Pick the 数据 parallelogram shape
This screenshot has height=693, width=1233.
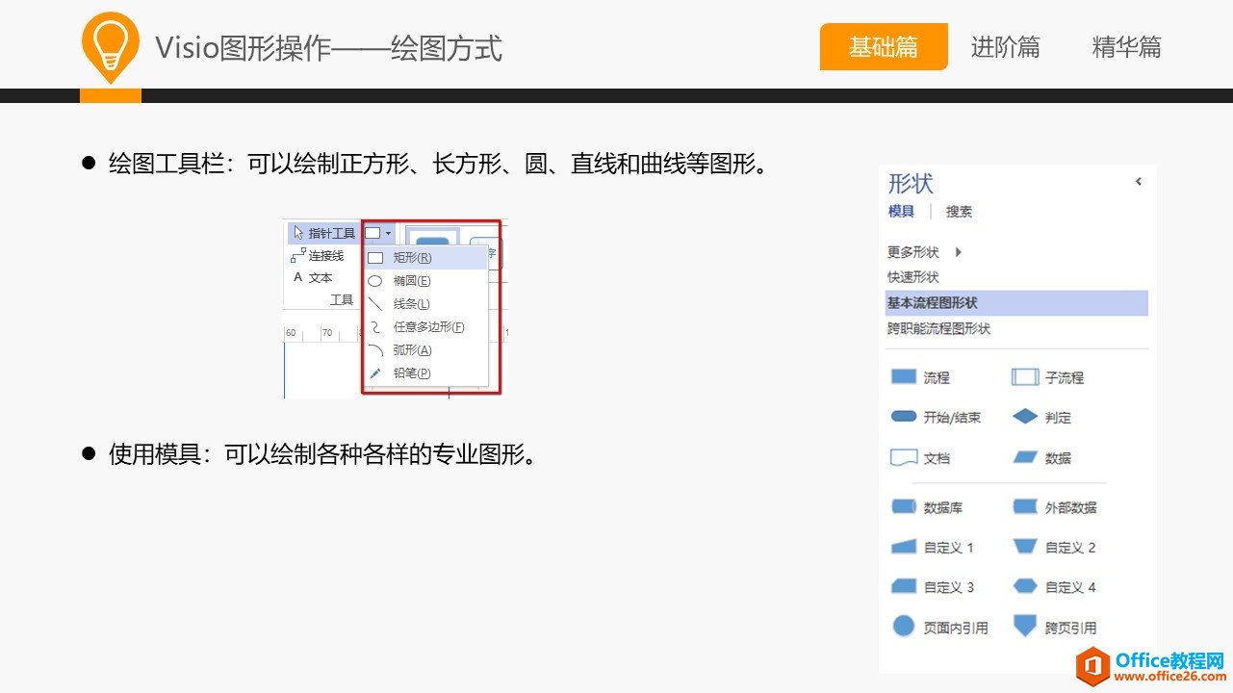(1041, 458)
